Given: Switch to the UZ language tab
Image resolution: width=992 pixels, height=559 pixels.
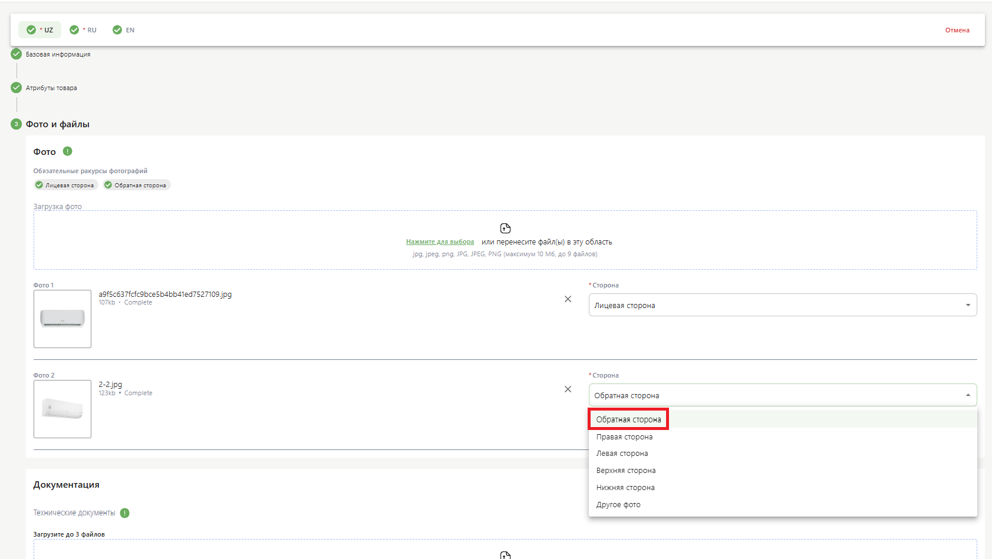Looking at the screenshot, I should tap(40, 30).
